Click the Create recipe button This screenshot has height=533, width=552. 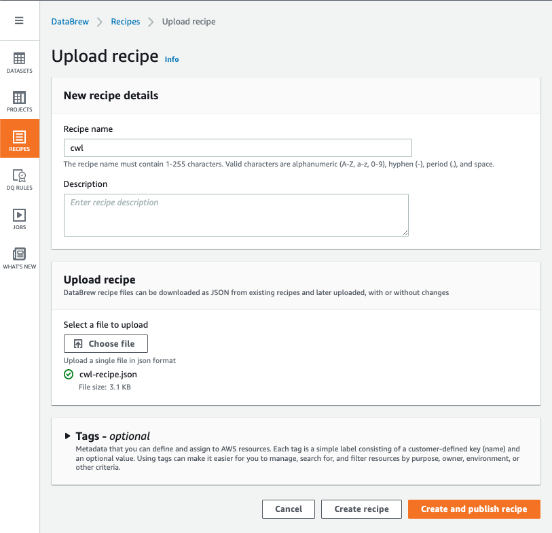click(x=361, y=509)
